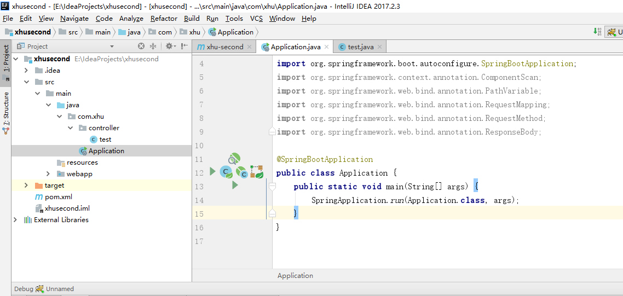Collapse the controller package node
The width and height of the screenshot is (623, 296).
pos(71,128)
